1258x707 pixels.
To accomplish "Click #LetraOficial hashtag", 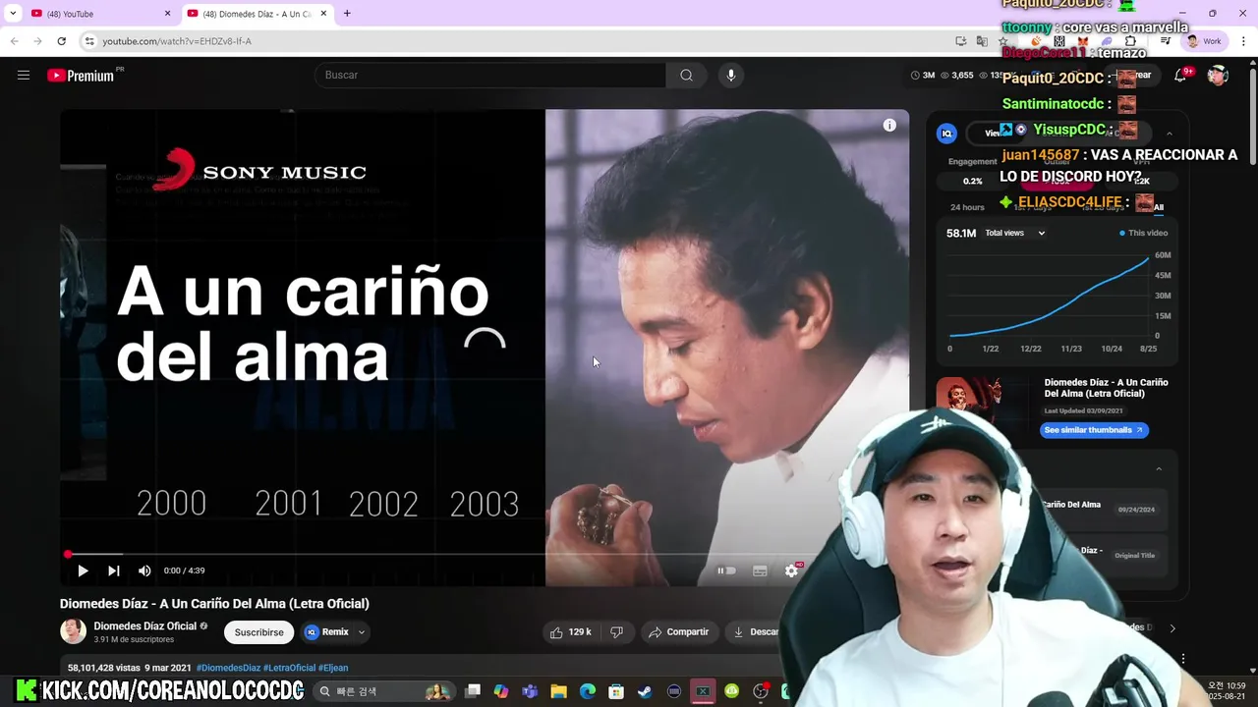I will pos(290,668).
